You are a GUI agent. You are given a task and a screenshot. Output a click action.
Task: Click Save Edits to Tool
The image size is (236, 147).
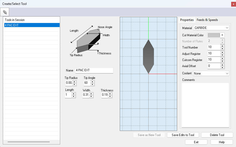(x=183, y=135)
